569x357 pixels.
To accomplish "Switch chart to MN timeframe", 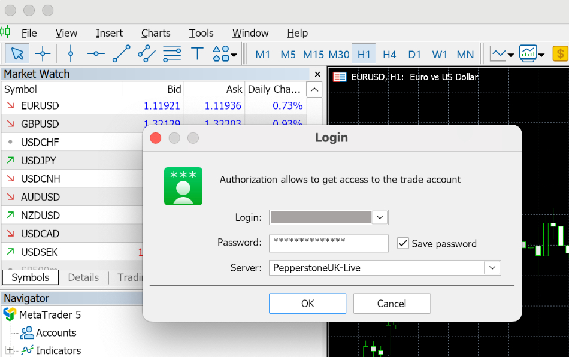I will tap(465, 55).
